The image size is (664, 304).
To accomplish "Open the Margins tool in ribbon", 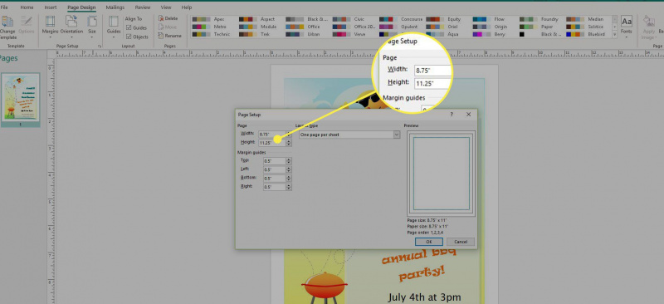I will (50, 22).
